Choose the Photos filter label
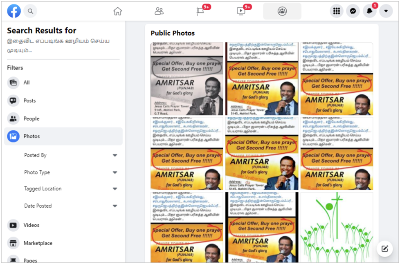Viewport: 400px width, 264px height. [31, 136]
